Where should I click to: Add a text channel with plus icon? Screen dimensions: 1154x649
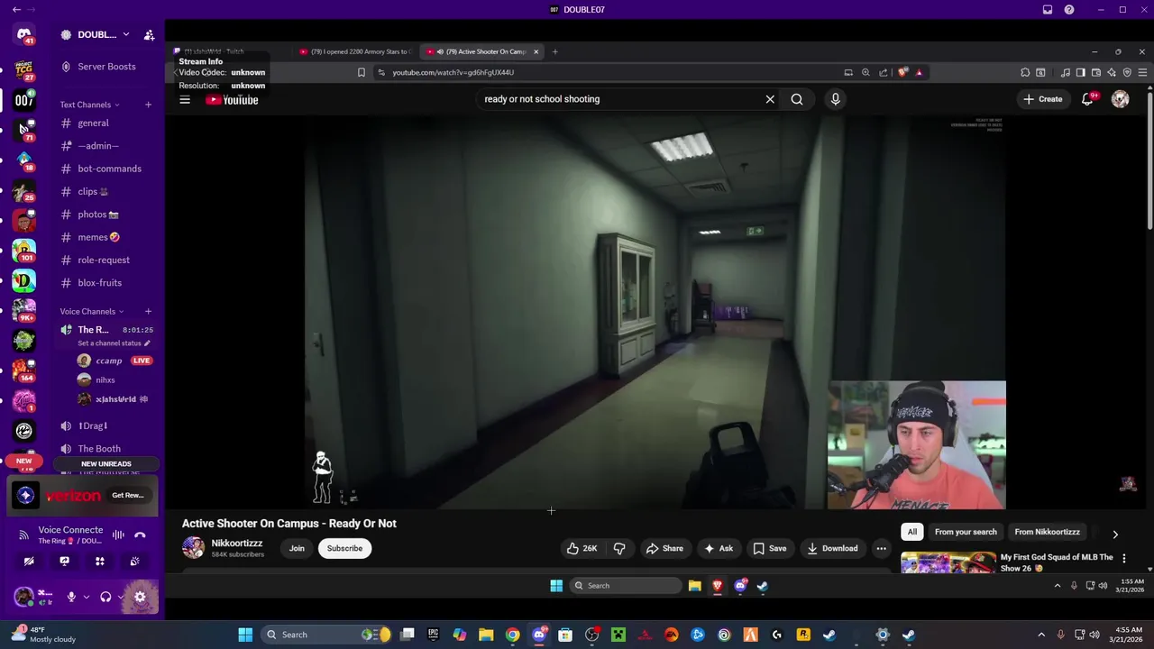point(148,105)
